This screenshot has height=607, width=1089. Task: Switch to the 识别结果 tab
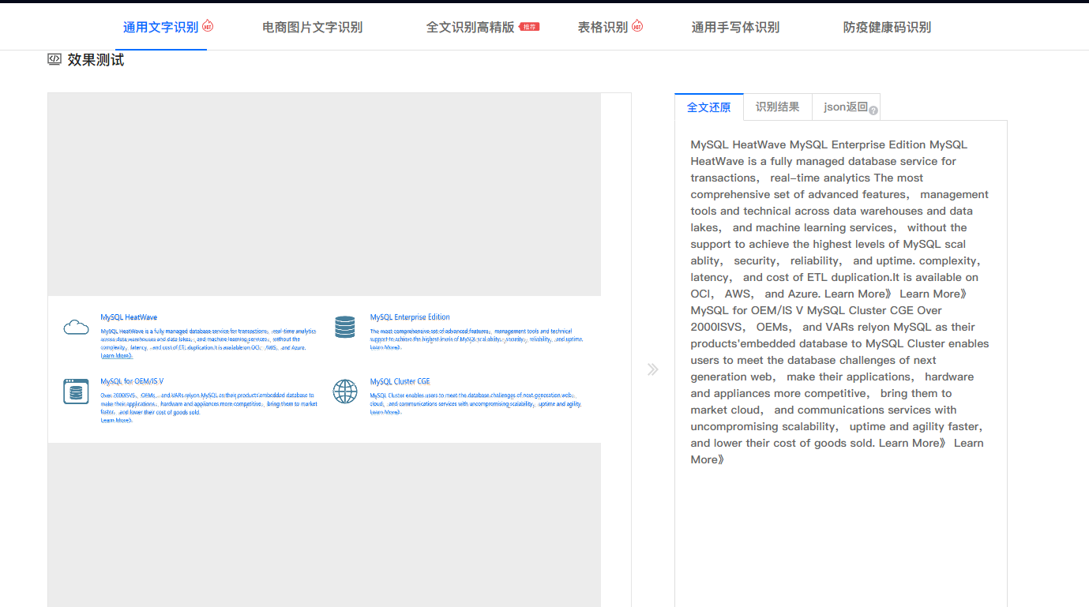(778, 107)
